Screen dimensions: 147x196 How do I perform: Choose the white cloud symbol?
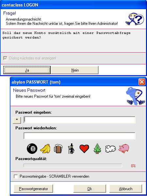point(110,149)
